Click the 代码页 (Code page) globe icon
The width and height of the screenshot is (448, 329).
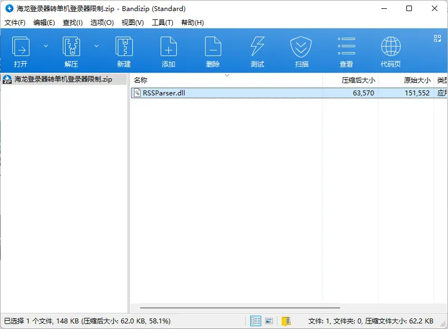pos(391,48)
